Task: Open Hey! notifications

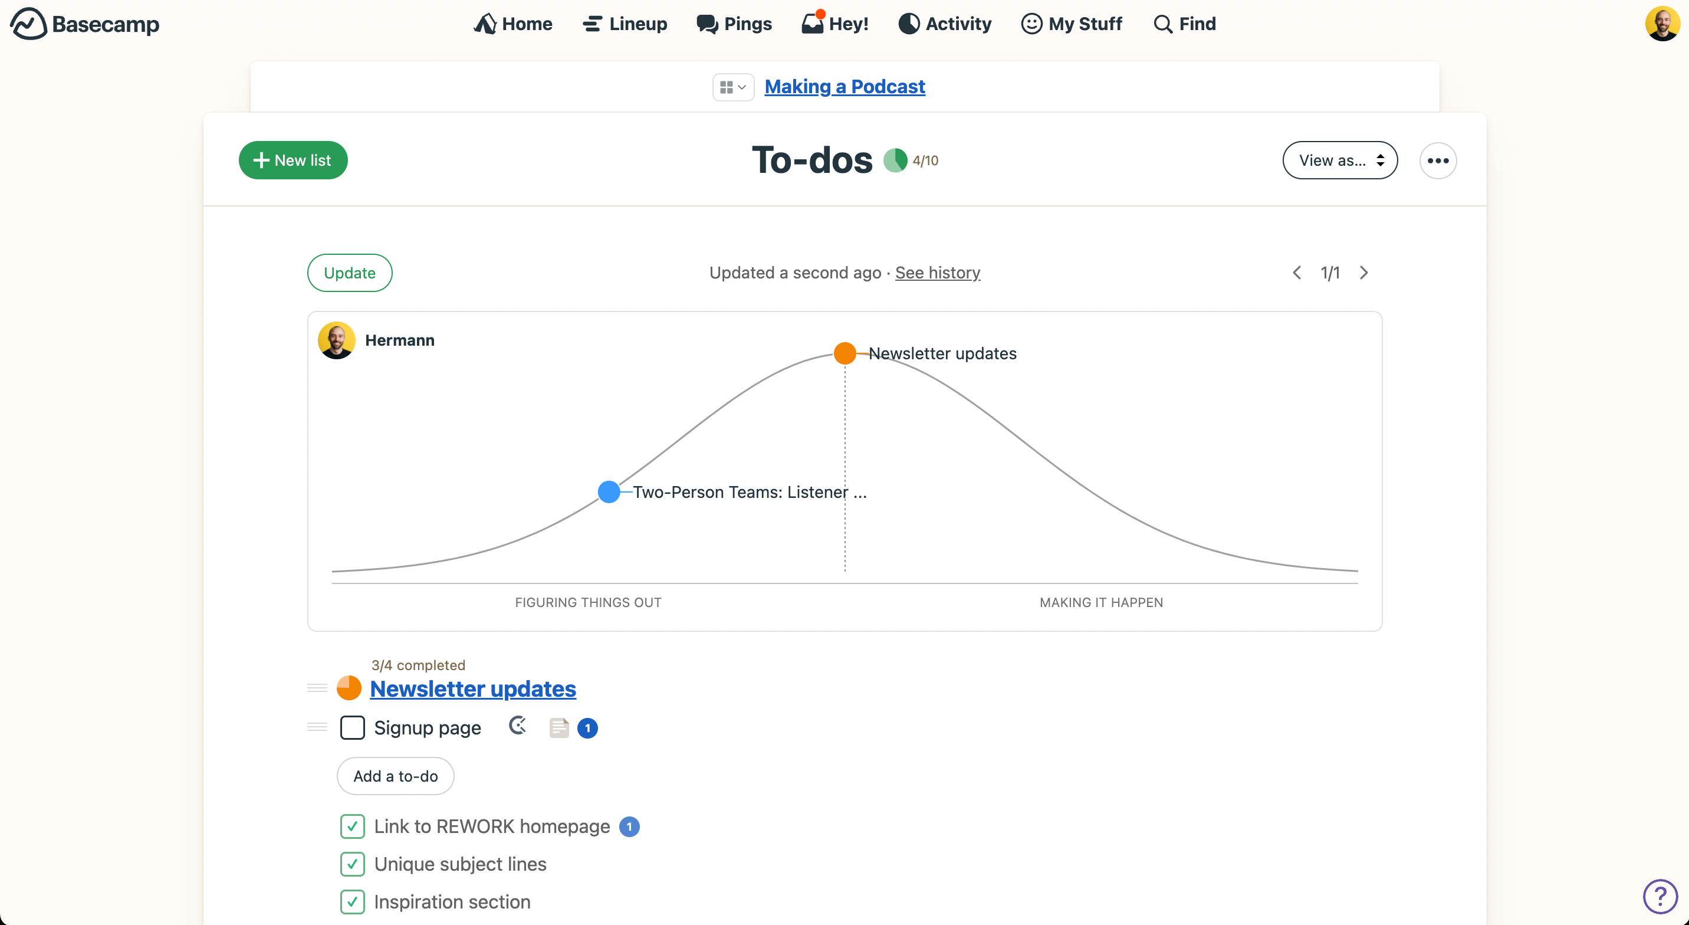Action: point(835,24)
